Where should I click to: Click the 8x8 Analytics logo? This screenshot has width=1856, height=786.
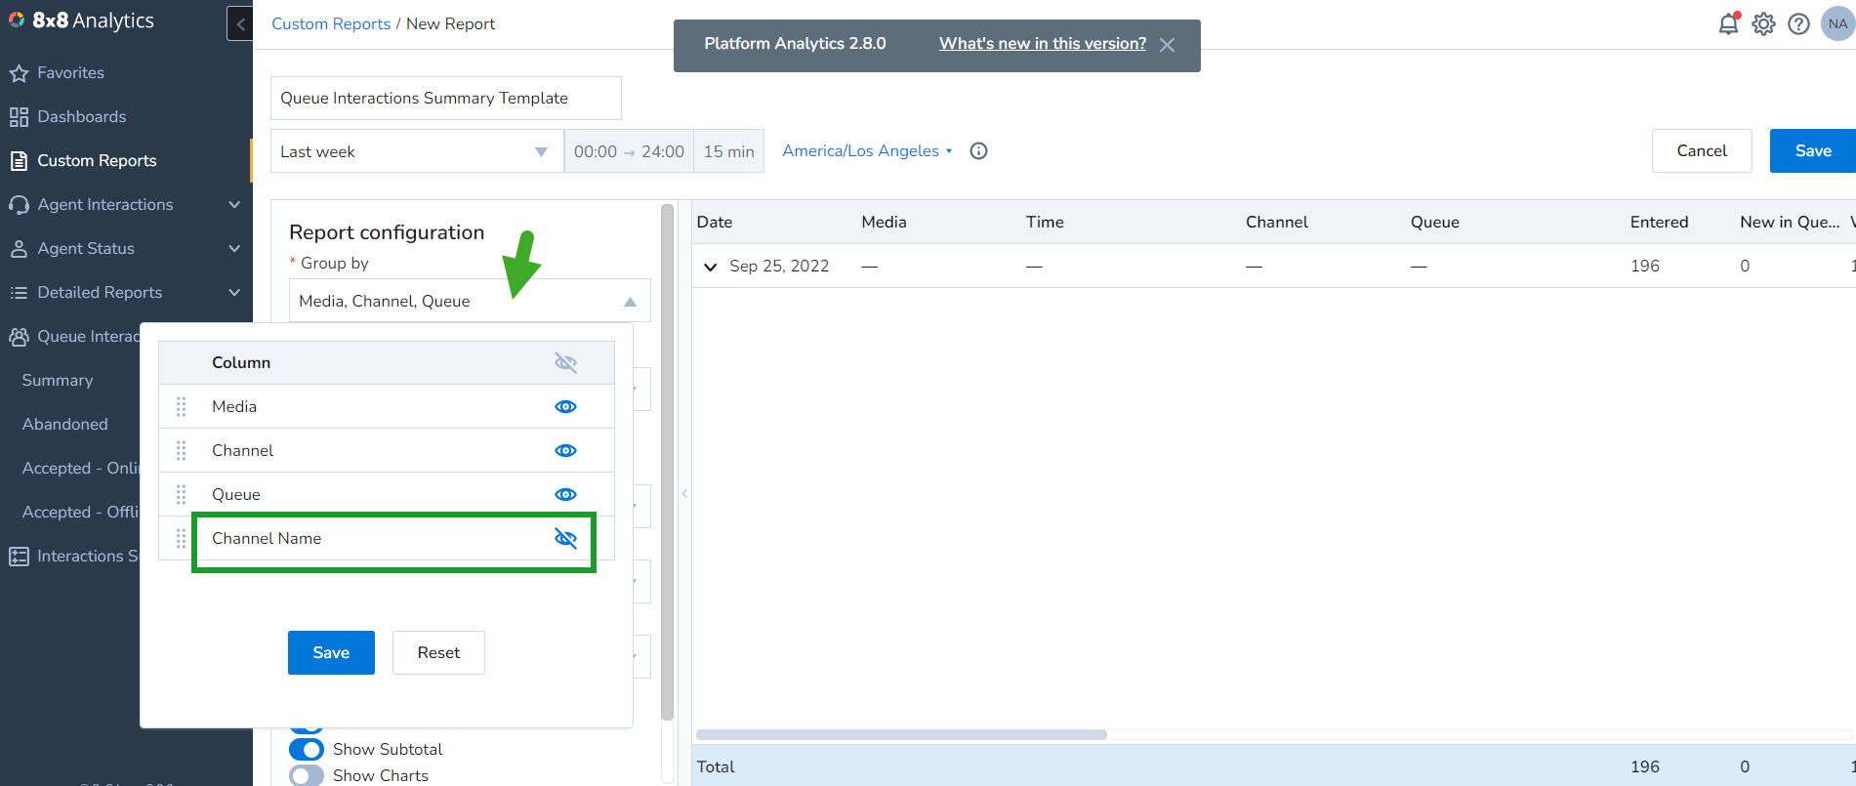coord(81,21)
